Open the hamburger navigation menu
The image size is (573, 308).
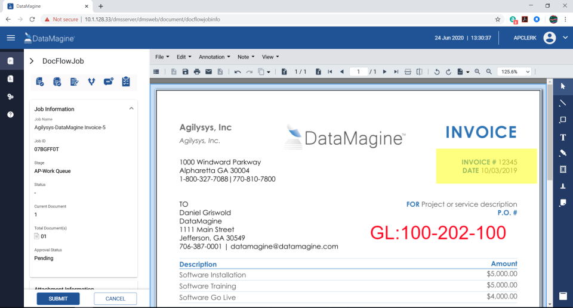point(11,38)
